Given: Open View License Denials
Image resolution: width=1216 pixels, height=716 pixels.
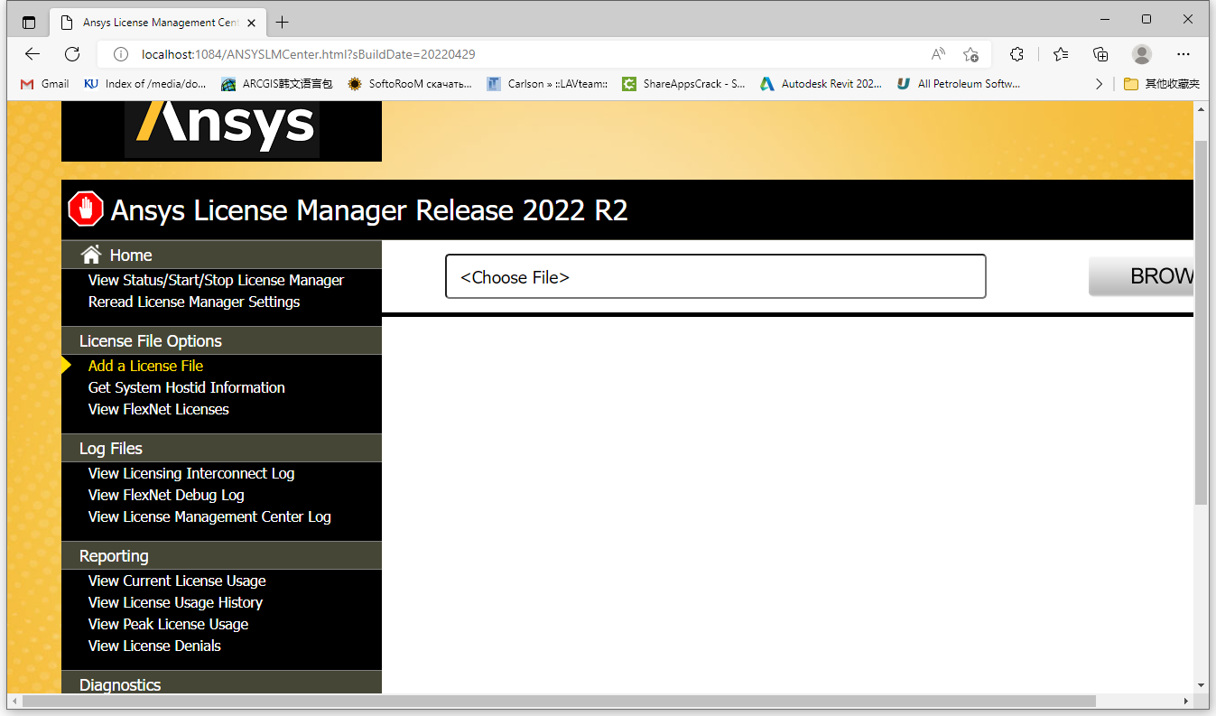Looking at the screenshot, I should point(154,646).
